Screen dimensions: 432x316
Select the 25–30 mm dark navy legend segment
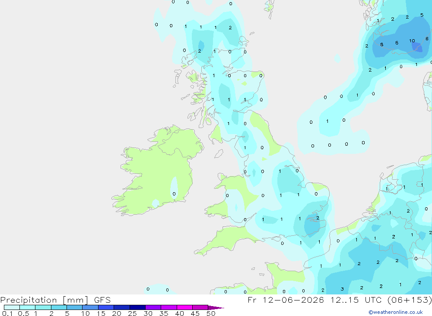pyautogui.click(x=137, y=307)
